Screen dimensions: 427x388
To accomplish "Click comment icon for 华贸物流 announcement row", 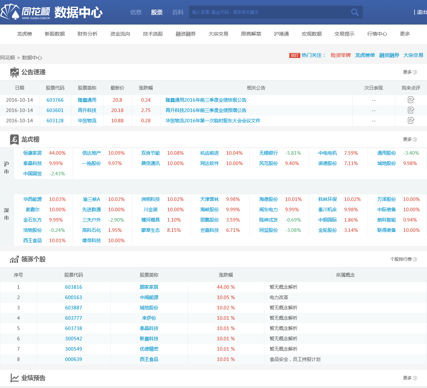I will pos(411,121).
